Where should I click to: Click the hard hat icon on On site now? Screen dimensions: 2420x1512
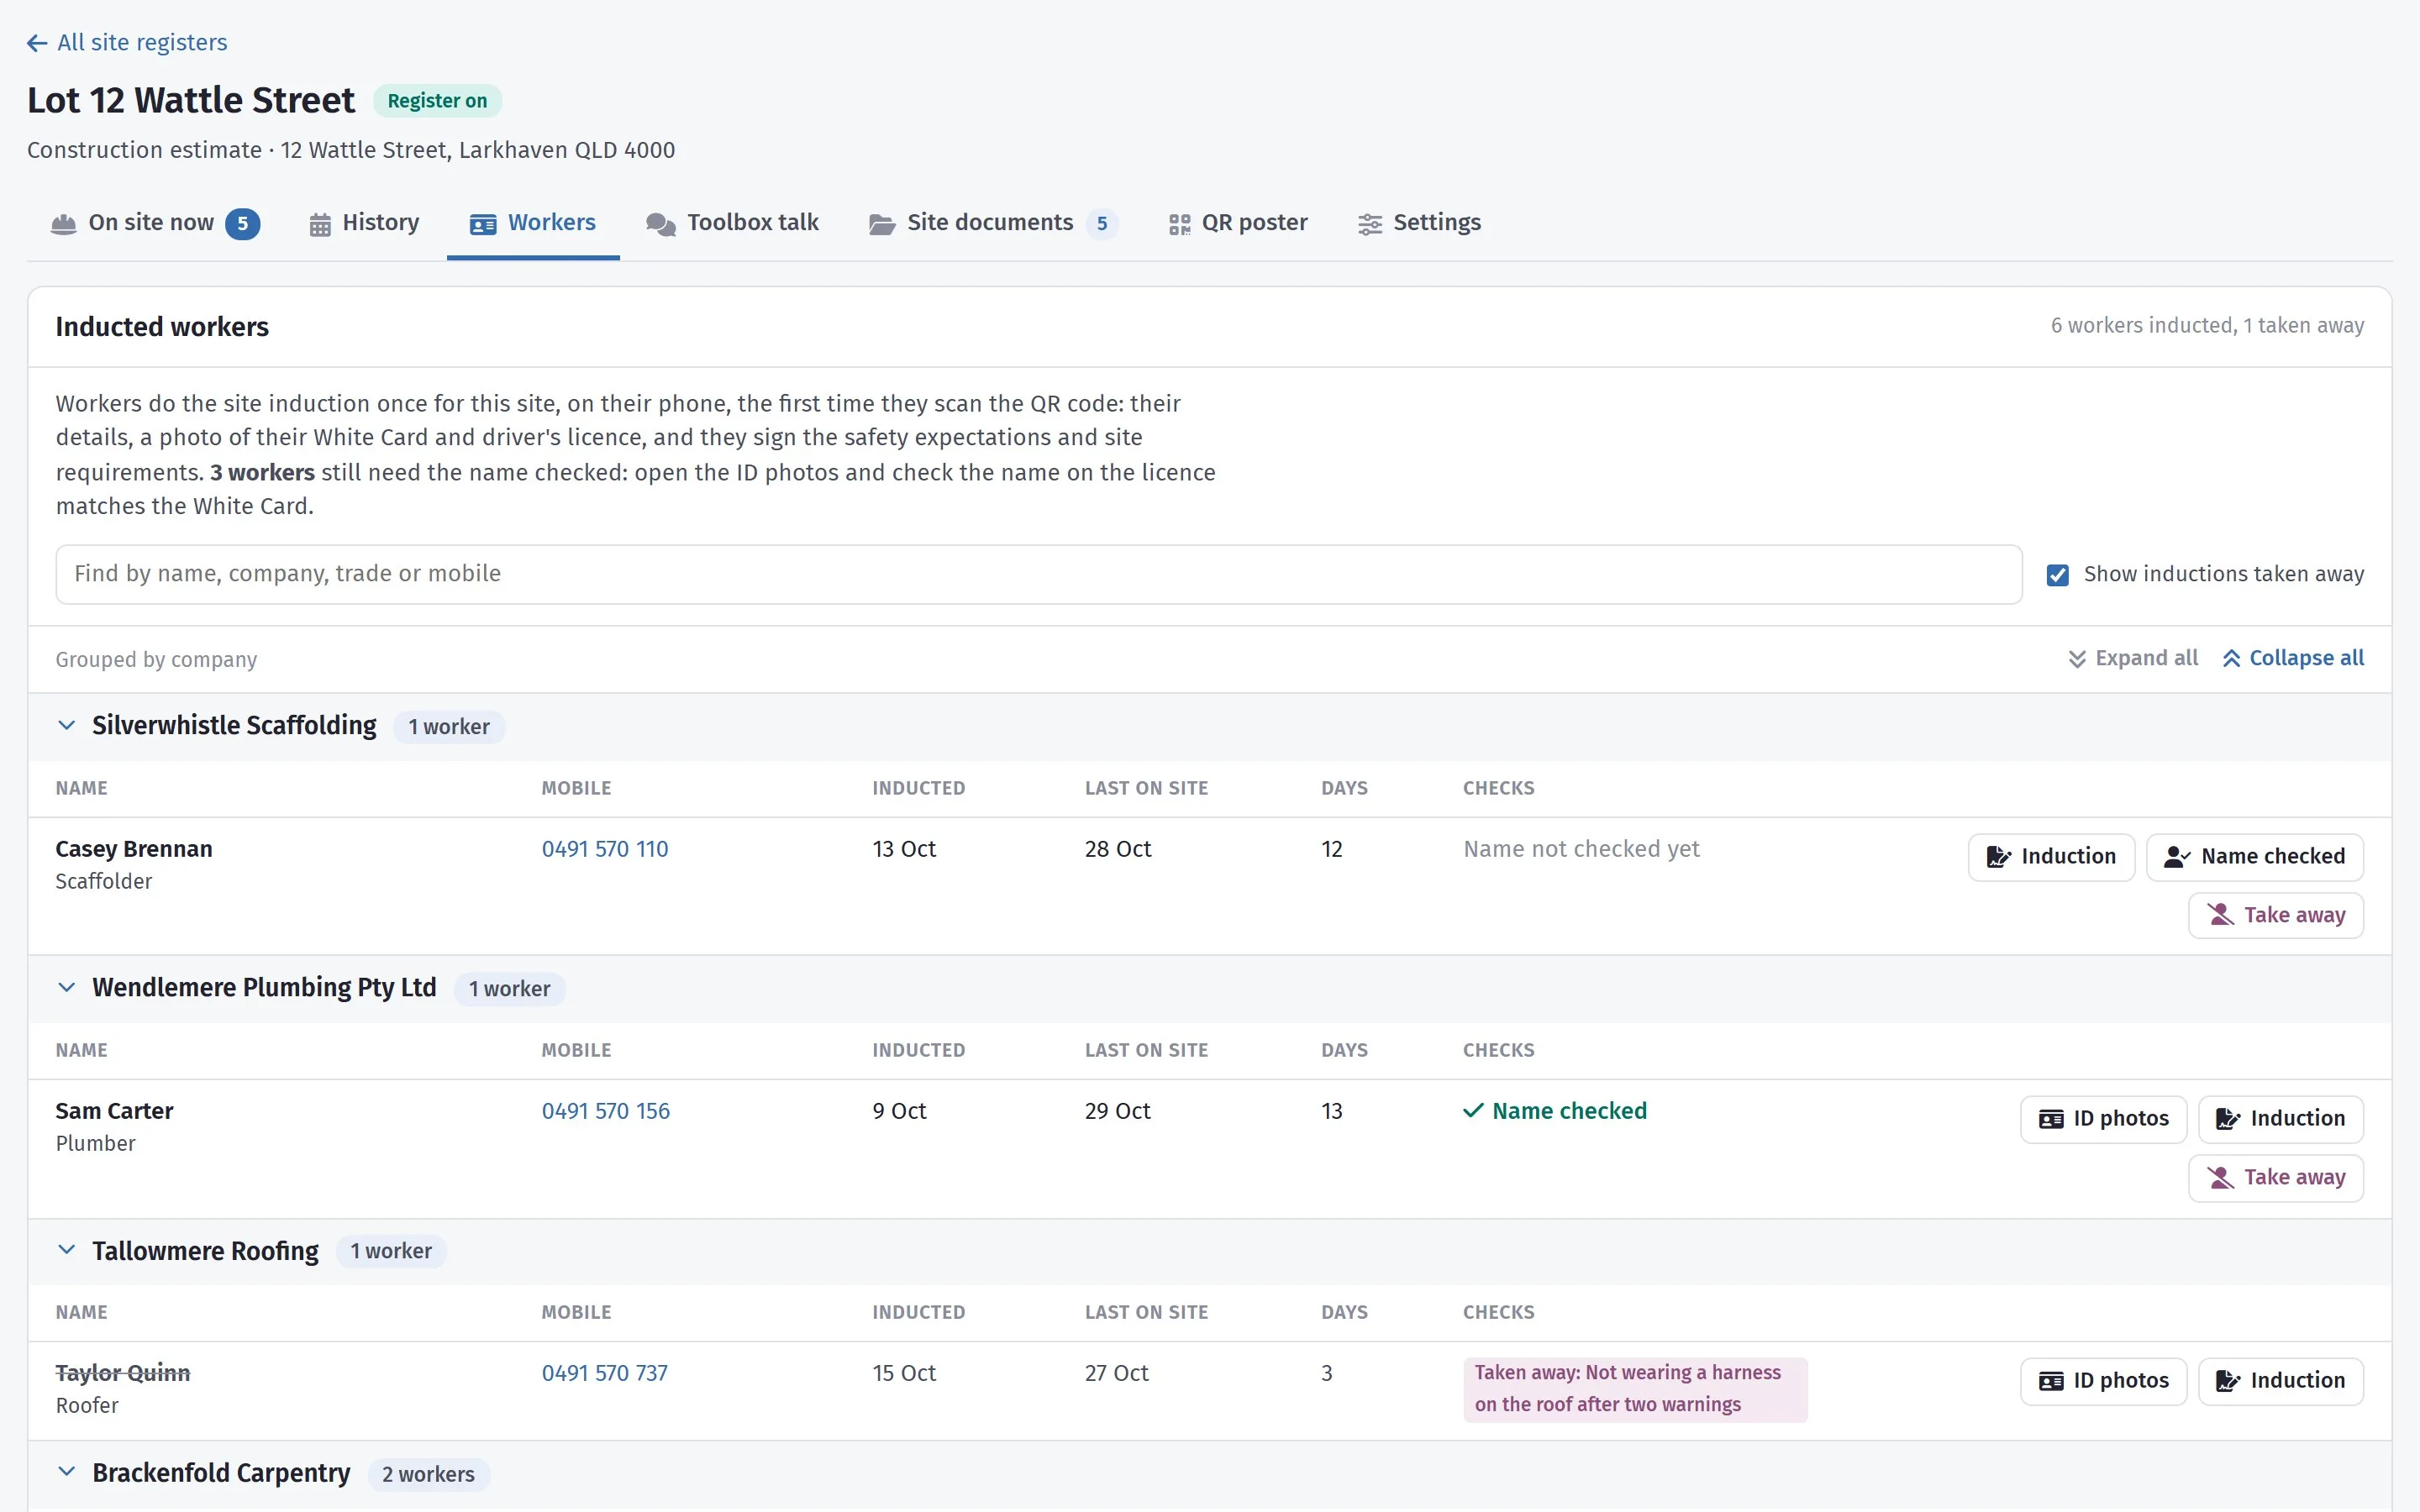coord(64,224)
